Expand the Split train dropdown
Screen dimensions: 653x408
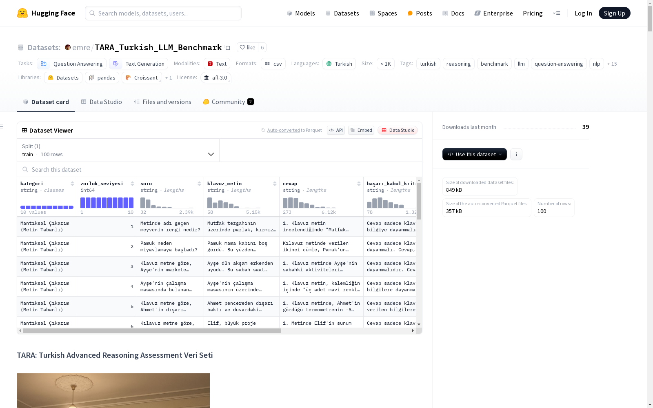click(x=118, y=150)
